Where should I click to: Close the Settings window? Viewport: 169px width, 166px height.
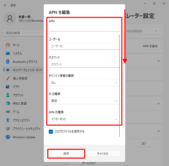[x=164, y=4]
